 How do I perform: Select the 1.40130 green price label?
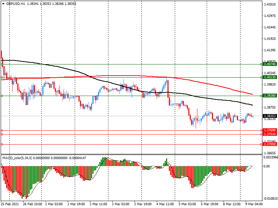point(270,77)
